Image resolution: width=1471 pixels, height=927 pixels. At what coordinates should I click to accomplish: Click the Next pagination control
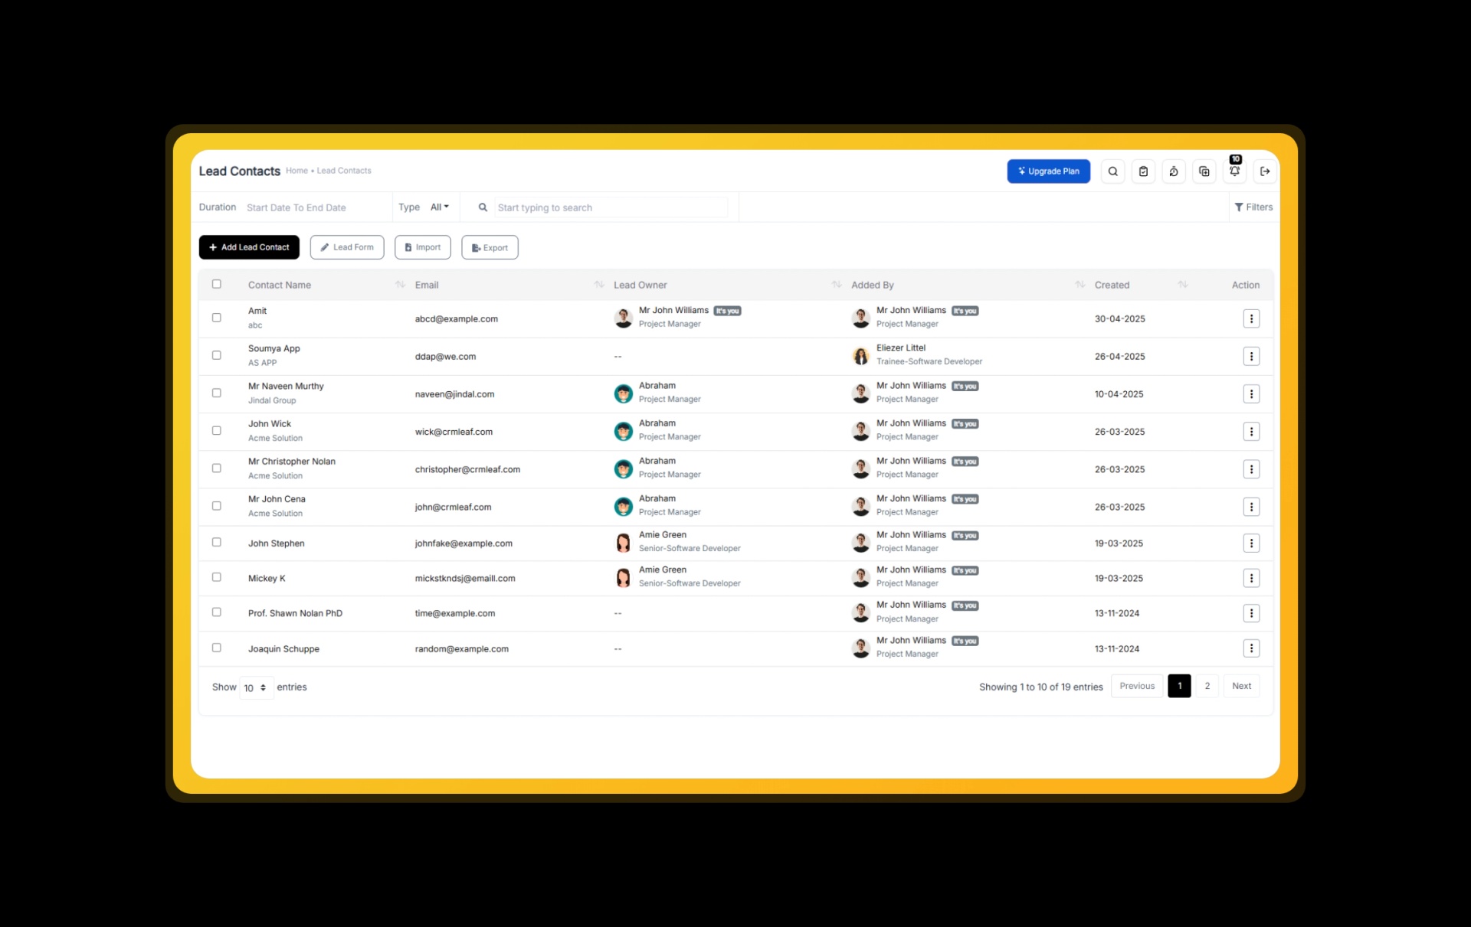pyautogui.click(x=1241, y=686)
